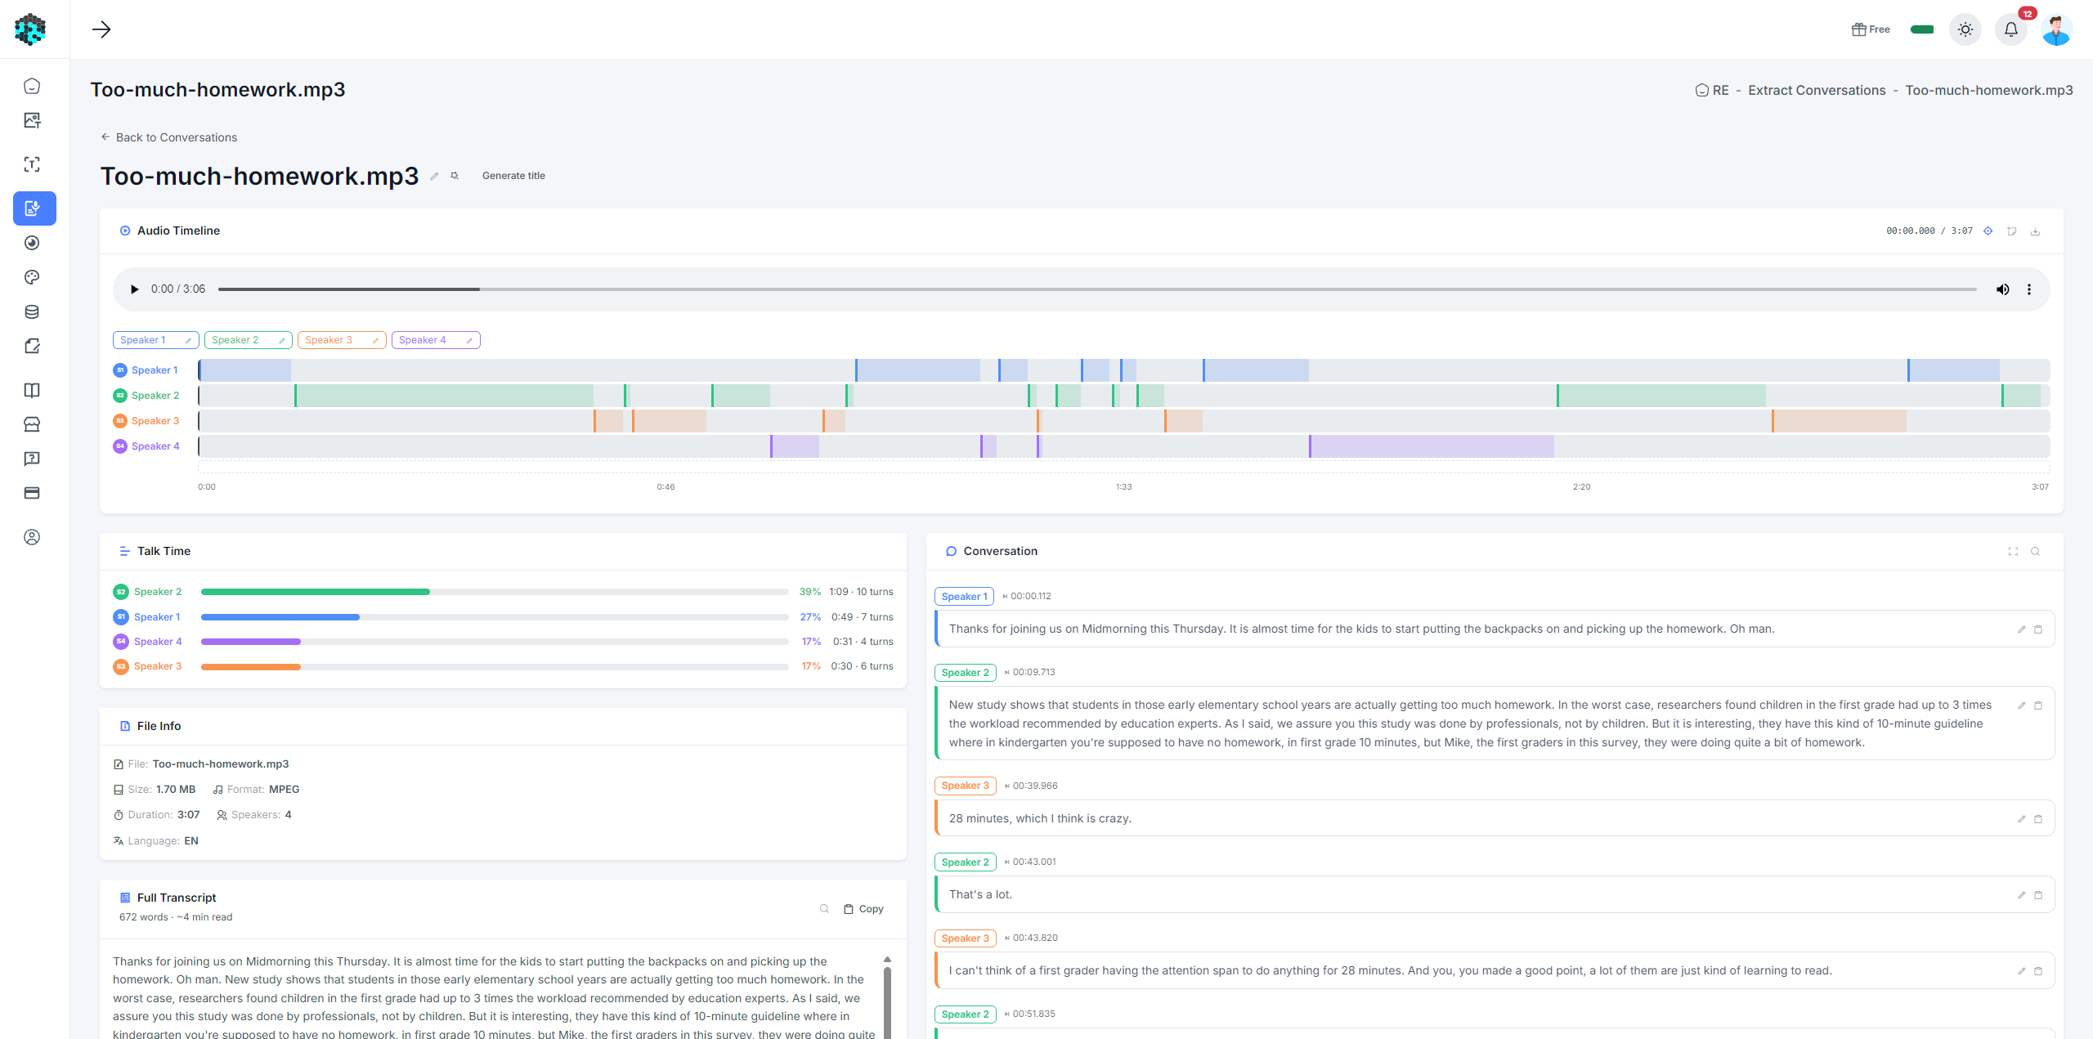
Task: Select the audio transcription sidebar icon
Action: pos(34,208)
